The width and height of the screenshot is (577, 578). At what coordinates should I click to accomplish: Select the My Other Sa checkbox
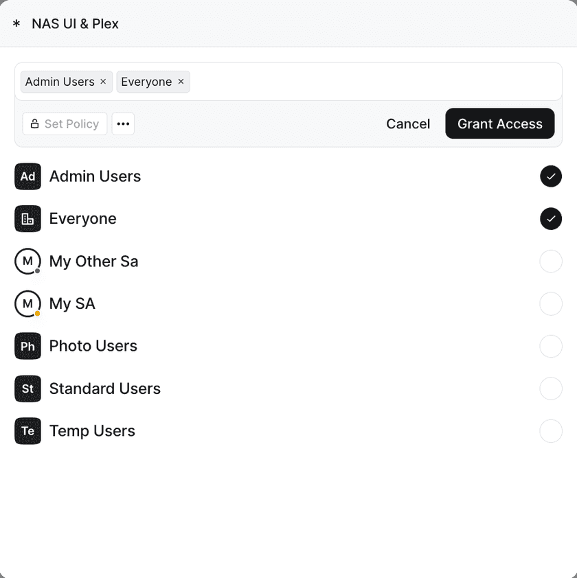551,262
